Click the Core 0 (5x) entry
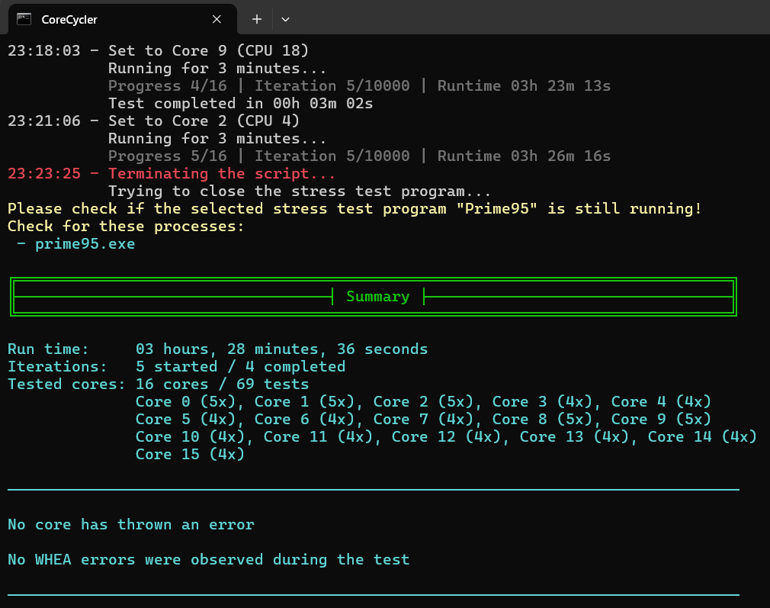 click(189, 402)
